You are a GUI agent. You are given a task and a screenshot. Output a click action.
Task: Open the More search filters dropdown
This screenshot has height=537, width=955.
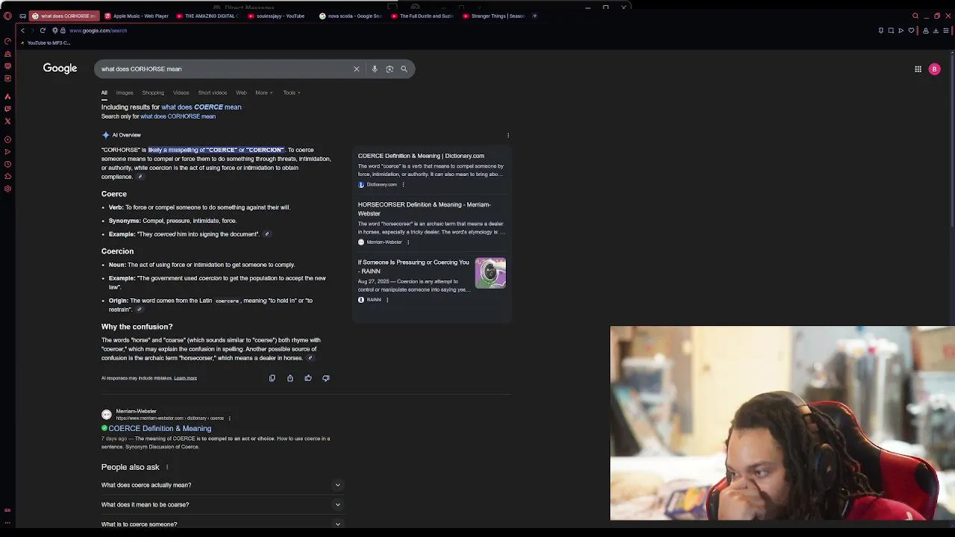(x=264, y=92)
